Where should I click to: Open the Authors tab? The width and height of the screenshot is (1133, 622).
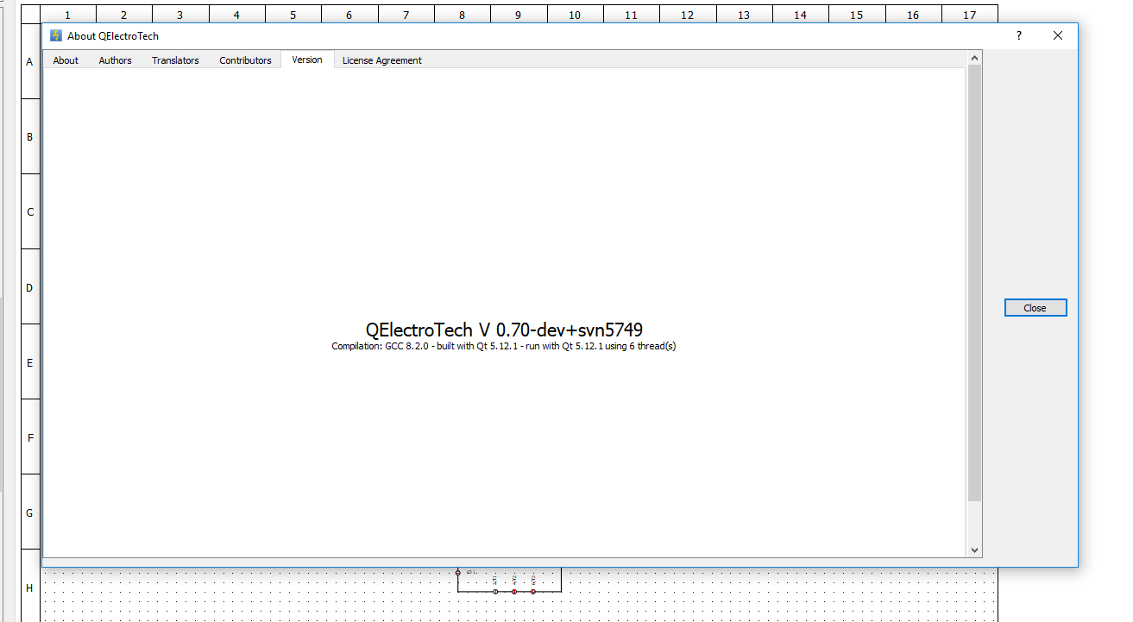pyautogui.click(x=115, y=60)
